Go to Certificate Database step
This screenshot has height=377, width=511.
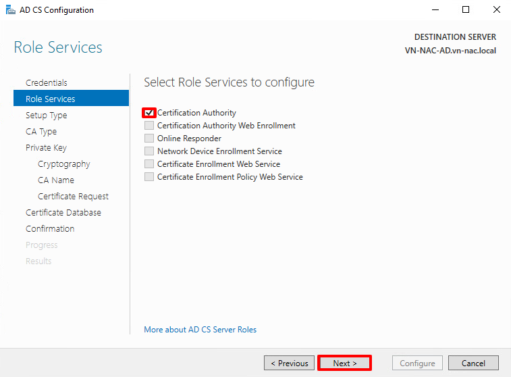[x=63, y=212]
